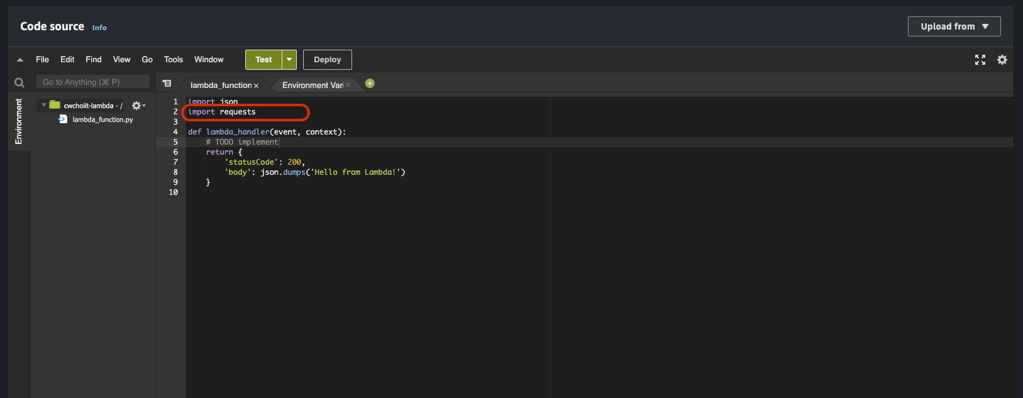Click the Deploy button

pyautogui.click(x=328, y=60)
